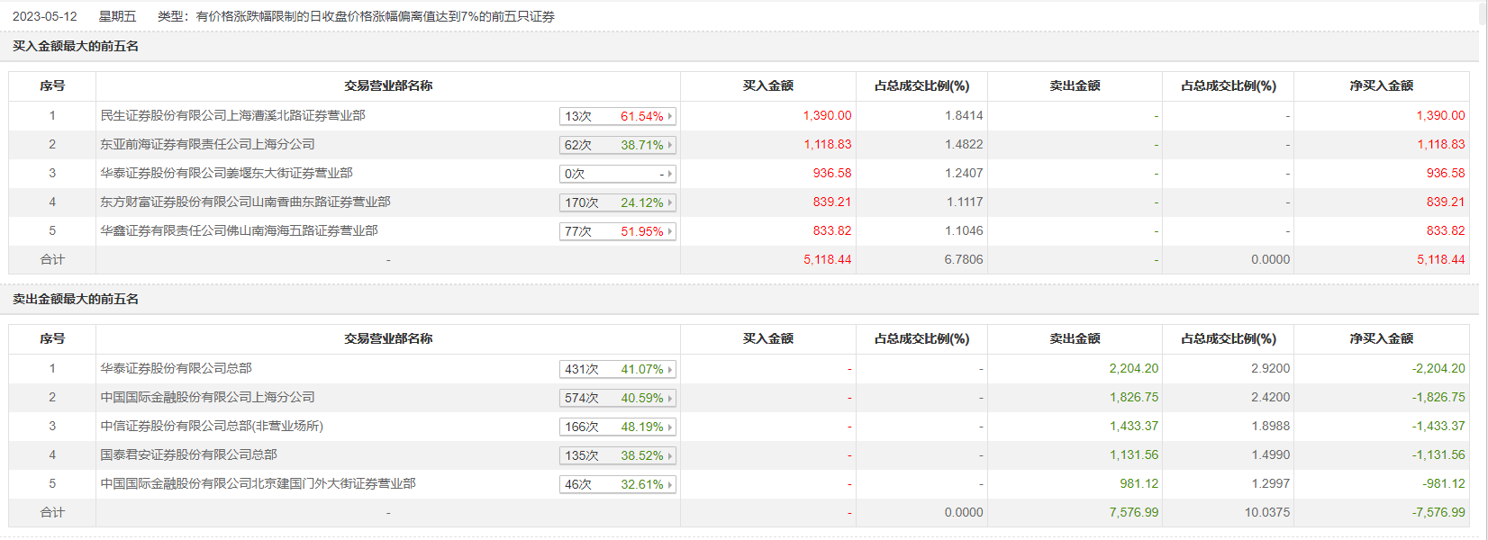Open the 77次 51.95% dropdown arrow

(x=670, y=232)
